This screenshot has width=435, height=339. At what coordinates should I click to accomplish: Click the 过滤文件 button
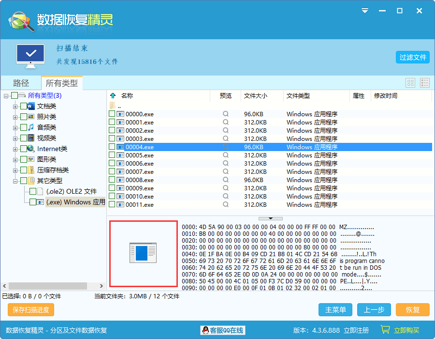[413, 57]
